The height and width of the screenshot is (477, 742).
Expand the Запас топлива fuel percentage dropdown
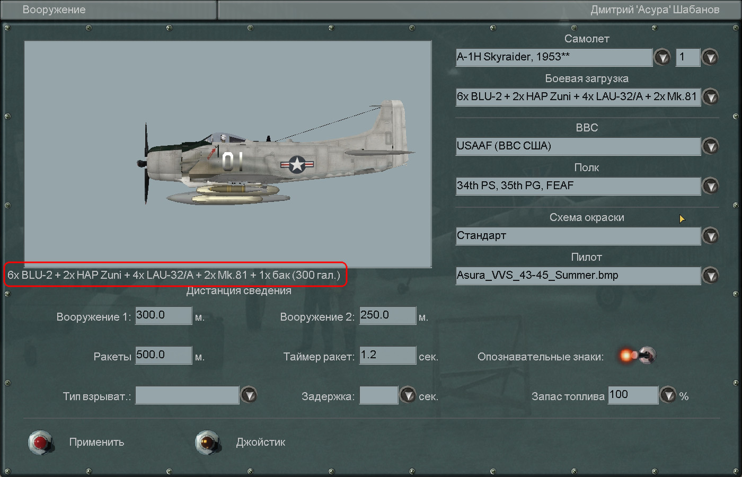(x=668, y=395)
